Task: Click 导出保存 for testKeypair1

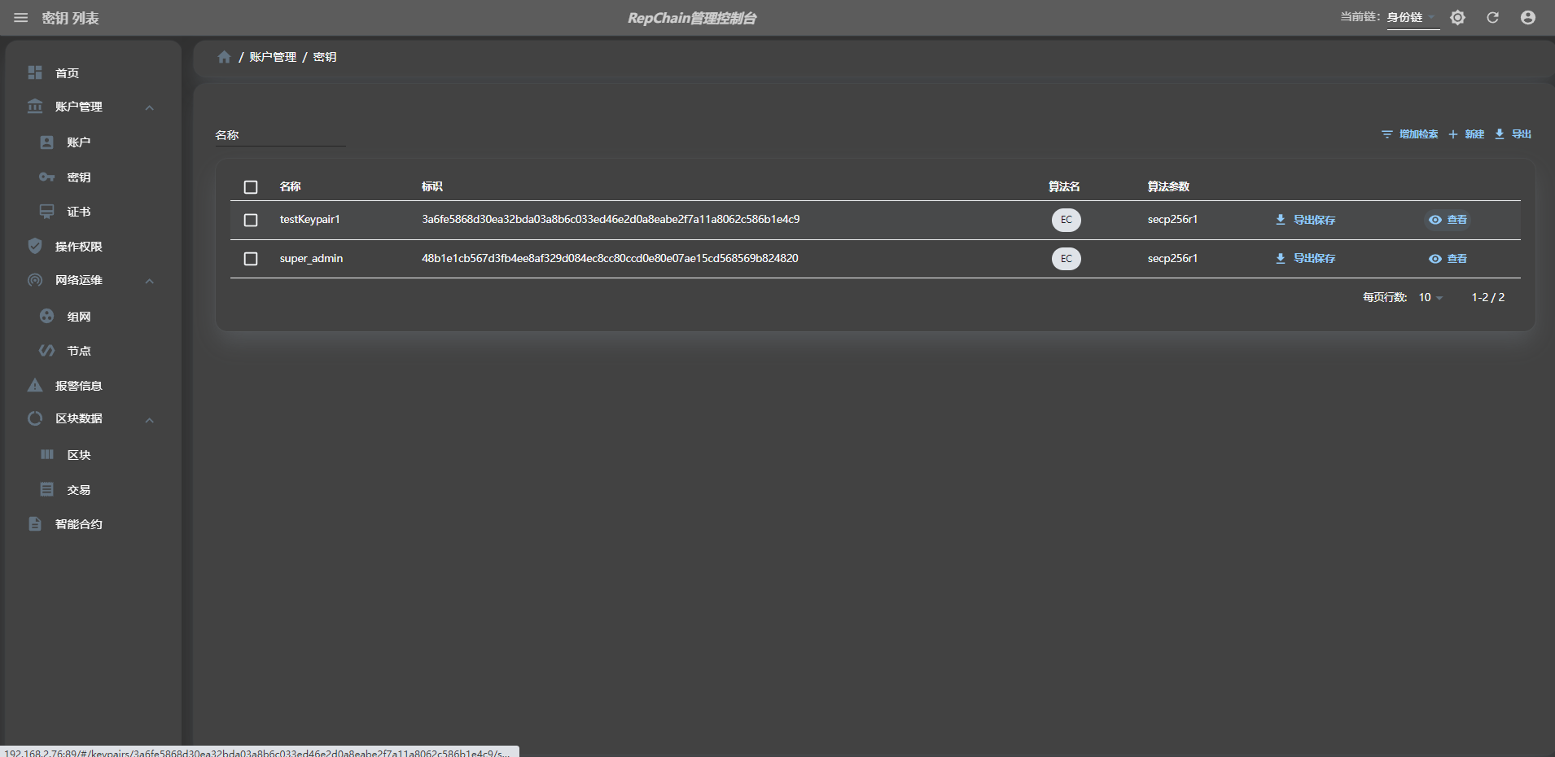Action: point(1305,220)
